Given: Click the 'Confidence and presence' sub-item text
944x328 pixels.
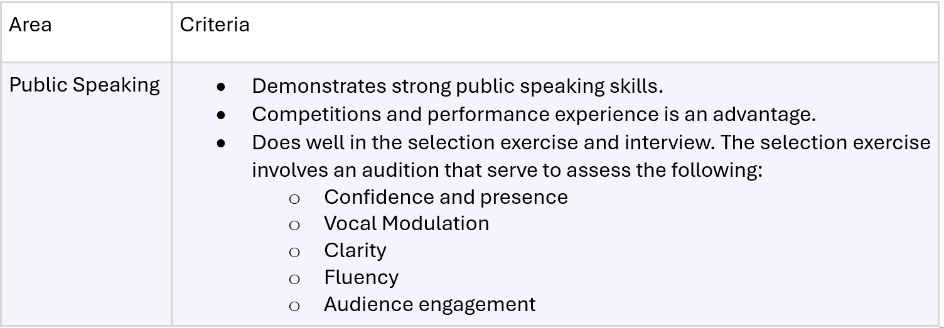Looking at the screenshot, I should pos(446,197).
